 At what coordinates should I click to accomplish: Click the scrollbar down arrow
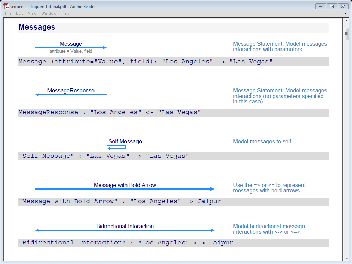346,258
